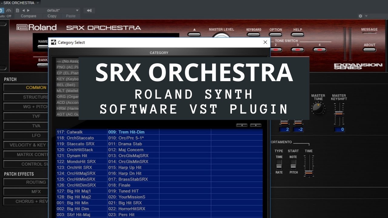Go to previous preset with left arrow
Viewport: 388px width, 218px height.
23,10
